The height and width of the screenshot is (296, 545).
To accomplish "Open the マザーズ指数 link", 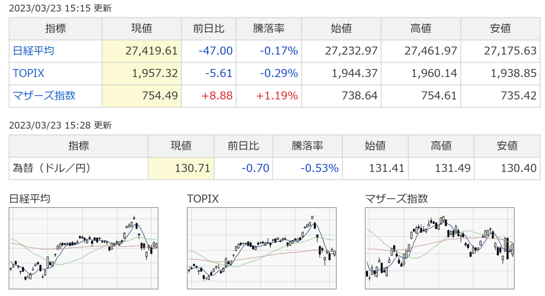I will (x=44, y=96).
